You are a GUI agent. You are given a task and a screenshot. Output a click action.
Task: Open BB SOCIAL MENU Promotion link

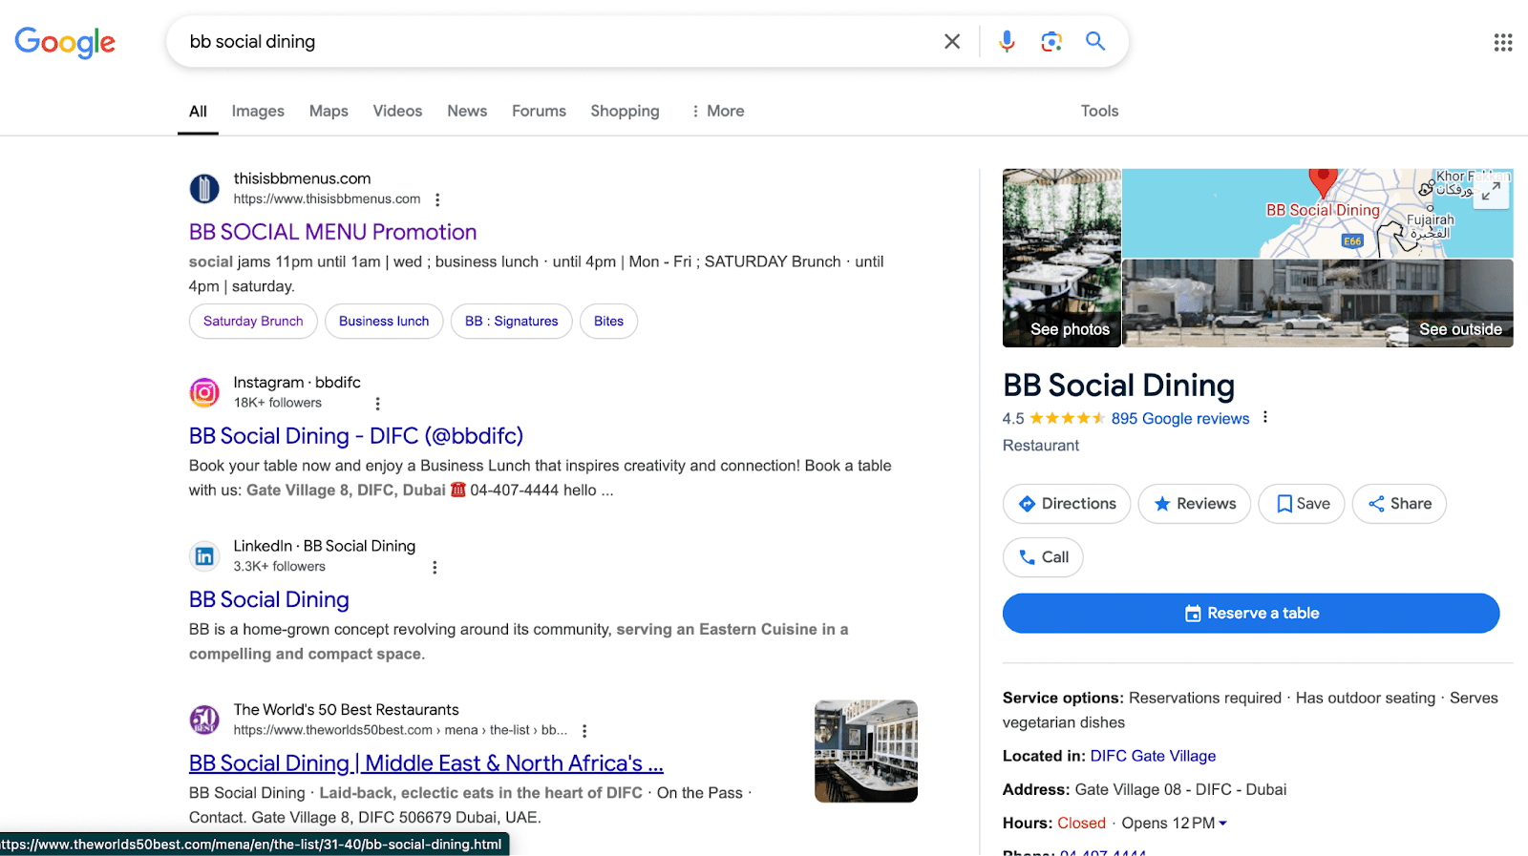332,232
